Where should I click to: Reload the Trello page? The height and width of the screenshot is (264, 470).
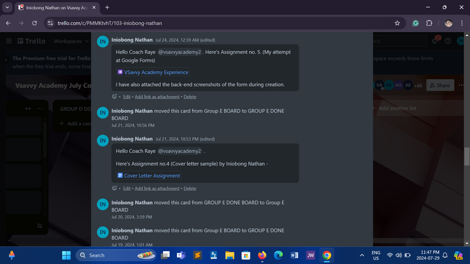[x=35, y=23]
